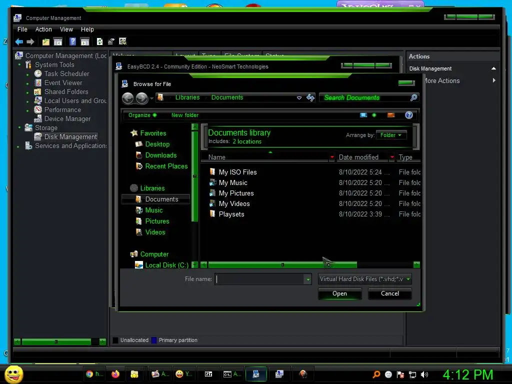Screen dimensions: 512x384
Task: Click the console tree horizontal scrollbar
Action: coord(56,341)
